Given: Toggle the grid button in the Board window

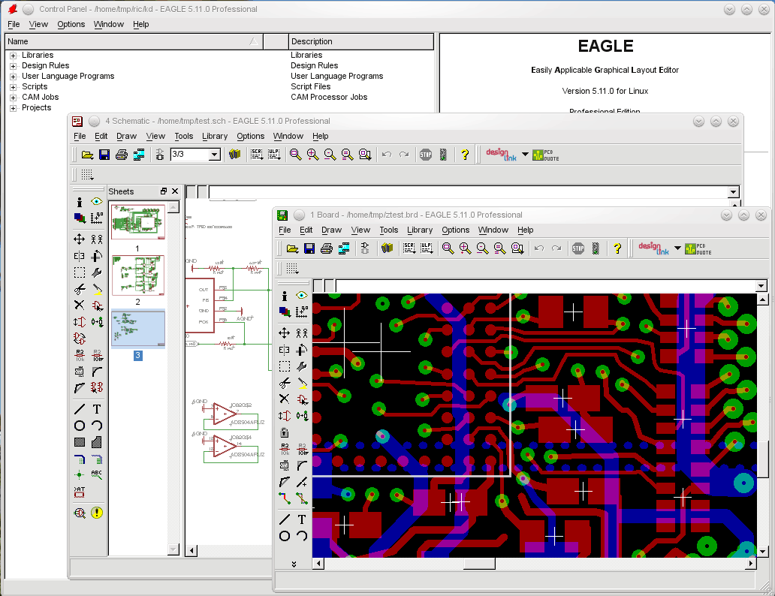Looking at the screenshot, I should [x=293, y=268].
